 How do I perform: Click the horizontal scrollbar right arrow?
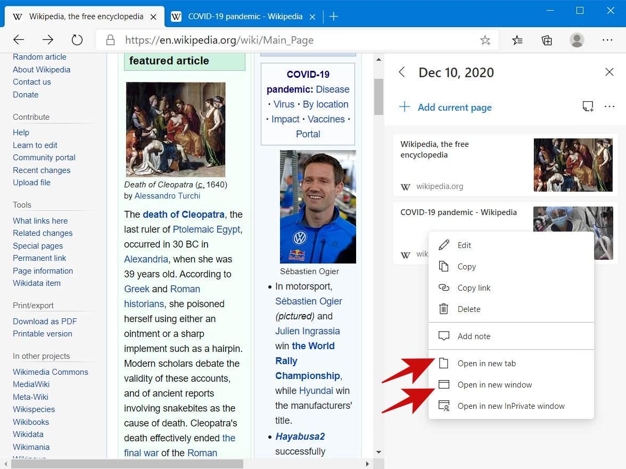[x=368, y=464]
